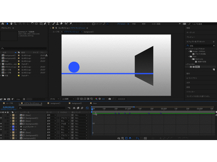Image resolution: width=217 pixels, height=162 pixels.
Task: Click the Home icon in toolbar
Action: coord(3,24)
